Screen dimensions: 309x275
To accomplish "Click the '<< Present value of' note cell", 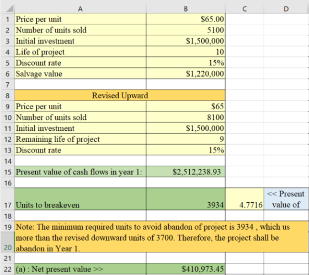I will 286,199.
